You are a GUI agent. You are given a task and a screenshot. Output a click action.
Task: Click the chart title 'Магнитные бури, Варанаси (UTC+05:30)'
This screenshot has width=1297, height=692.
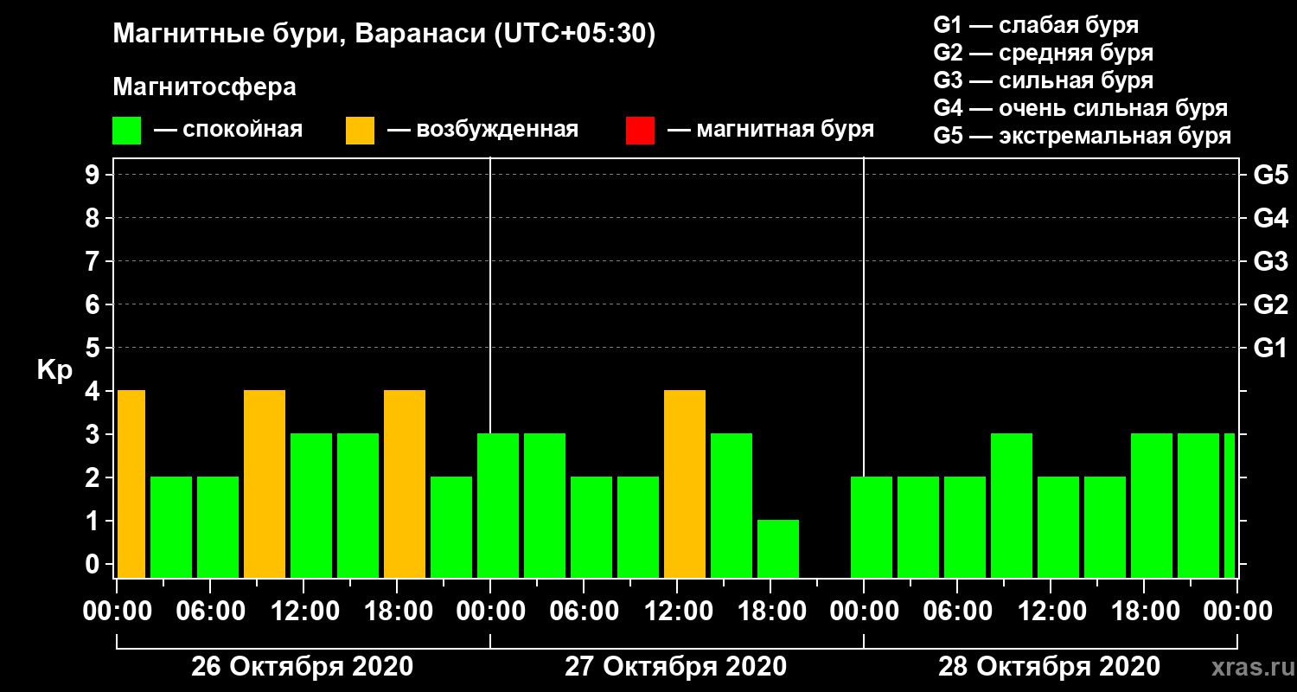pyautogui.click(x=384, y=35)
